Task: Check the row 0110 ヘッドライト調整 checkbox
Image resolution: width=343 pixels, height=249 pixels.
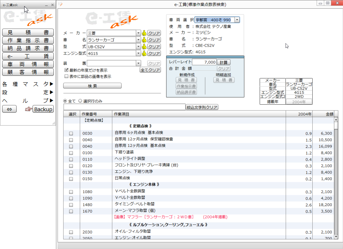Action: (71, 160)
